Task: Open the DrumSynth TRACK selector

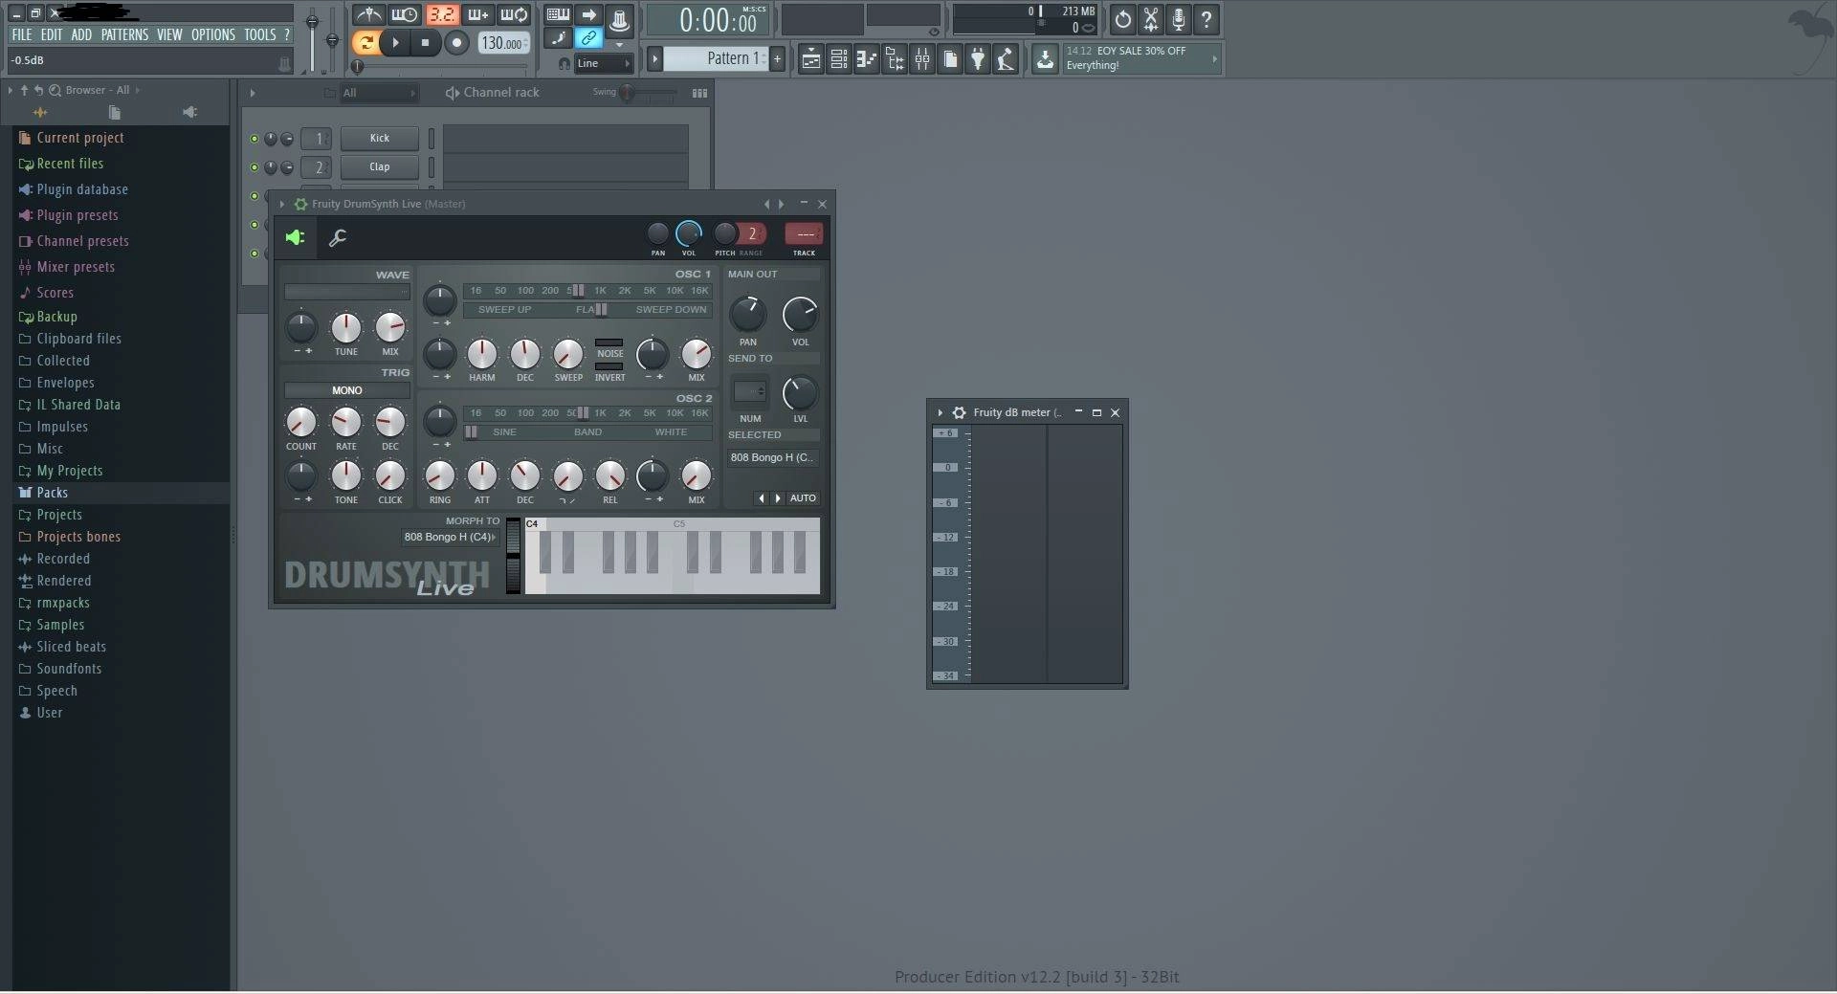Action: 804,233
